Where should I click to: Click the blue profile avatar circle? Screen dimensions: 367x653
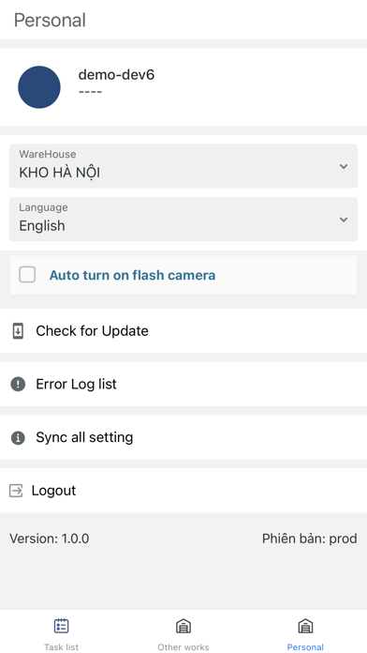(39, 87)
